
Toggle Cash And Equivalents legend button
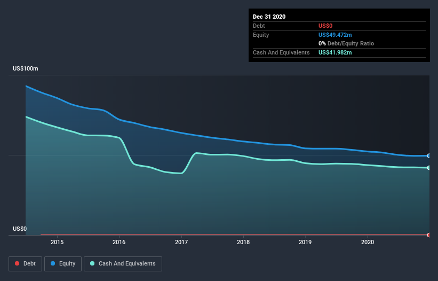coord(123,264)
